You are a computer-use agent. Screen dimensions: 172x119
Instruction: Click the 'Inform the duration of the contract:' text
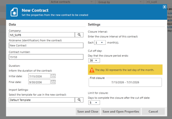(x=31, y=71)
